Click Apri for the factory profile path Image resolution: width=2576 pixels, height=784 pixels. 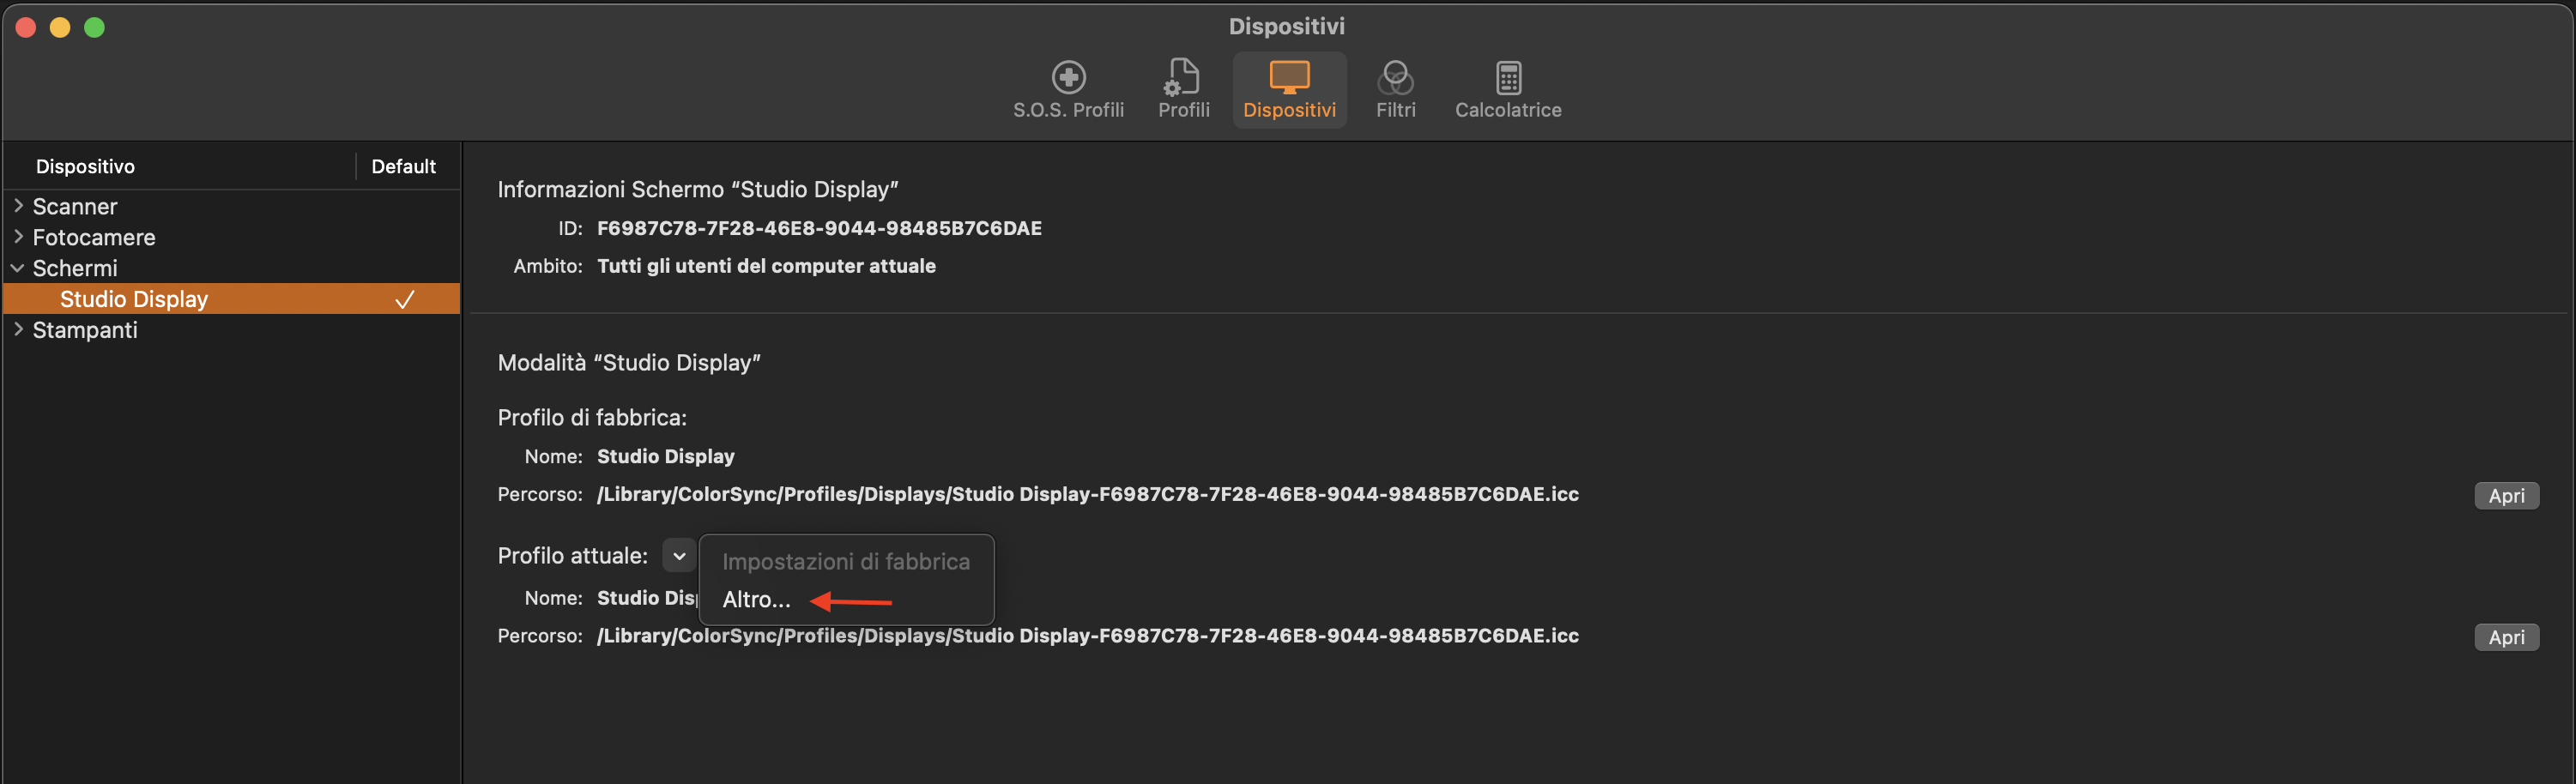tap(2506, 496)
